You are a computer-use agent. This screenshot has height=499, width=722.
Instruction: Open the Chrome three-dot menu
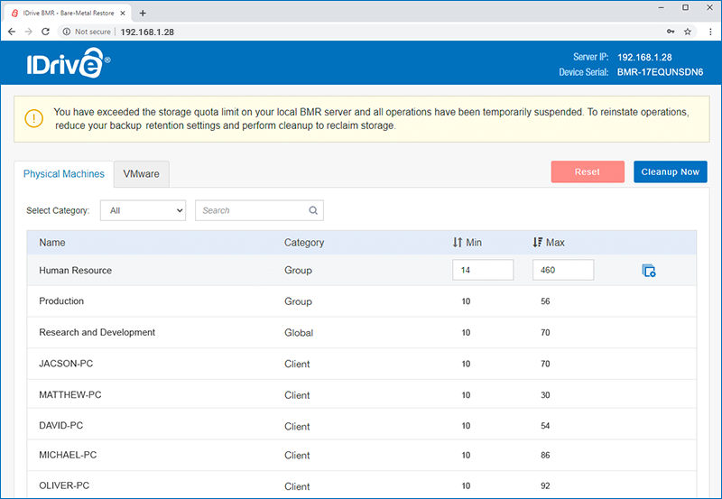coord(710,32)
